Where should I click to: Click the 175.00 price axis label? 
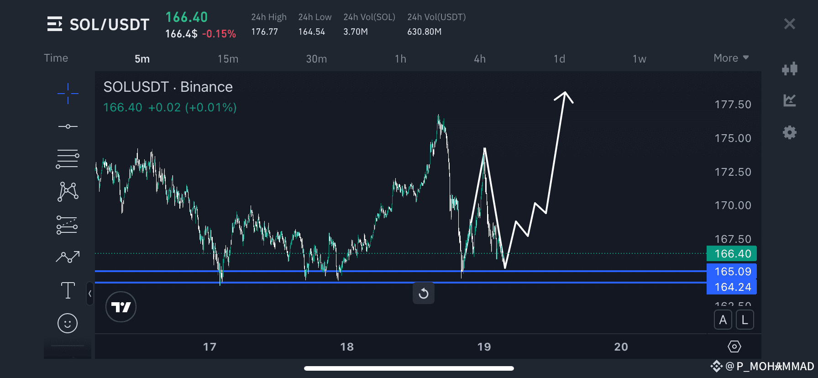pyautogui.click(x=733, y=138)
